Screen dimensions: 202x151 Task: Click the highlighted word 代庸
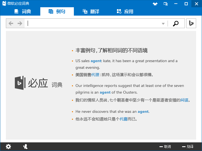[x=123, y=119]
